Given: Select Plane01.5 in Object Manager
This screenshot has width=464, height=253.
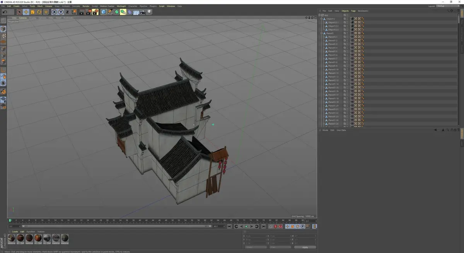Looking at the screenshot, I should (x=333, y=51).
